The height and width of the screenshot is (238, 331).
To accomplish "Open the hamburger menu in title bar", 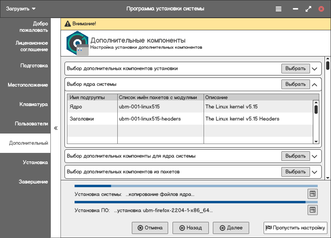I will [x=279, y=9].
